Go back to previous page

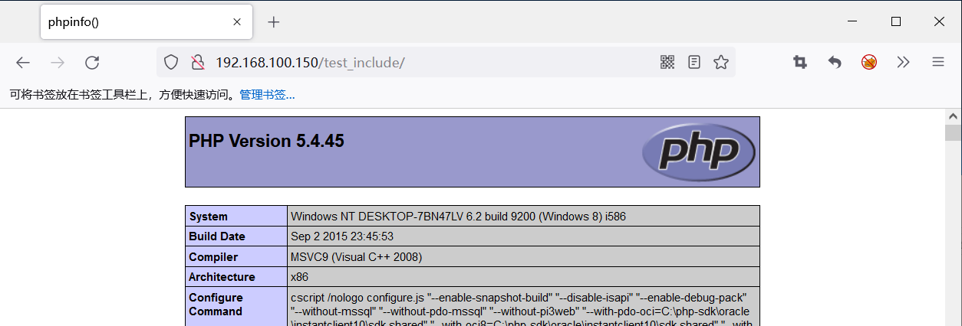point(23,63)
